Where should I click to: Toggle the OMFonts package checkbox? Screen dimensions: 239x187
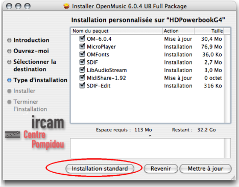click(82, 54)
